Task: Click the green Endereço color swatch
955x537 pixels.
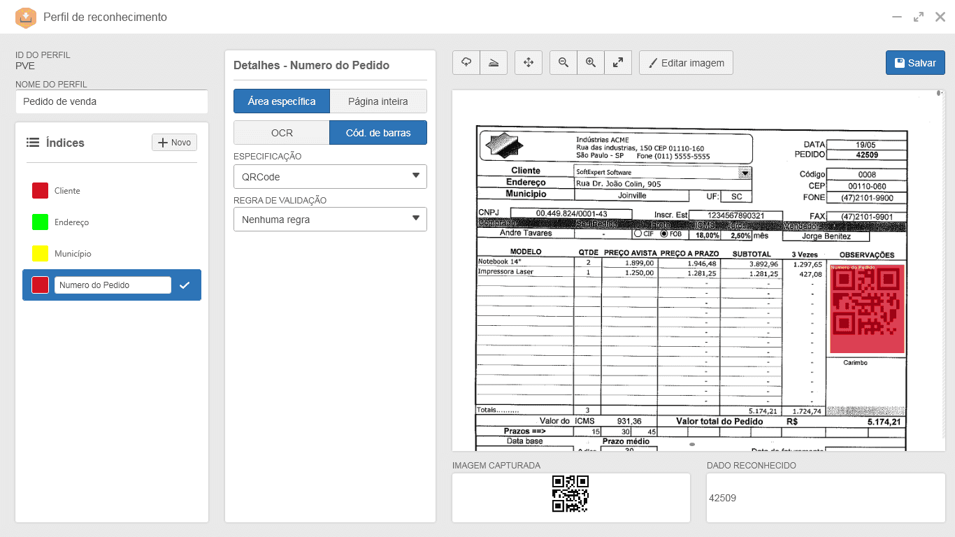Action: 40,222
